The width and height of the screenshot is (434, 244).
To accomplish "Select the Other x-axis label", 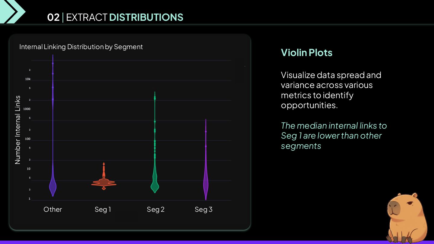I will pos(53,209).
